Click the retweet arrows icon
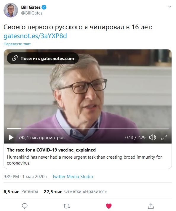The width and height of the screenshot is (176, 211). (67, 206)
